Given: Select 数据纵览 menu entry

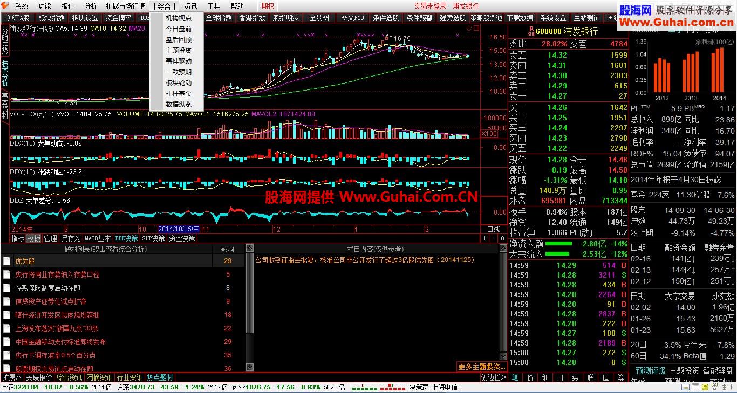Looking at the screenshot, I should click(x=179, y=104).
